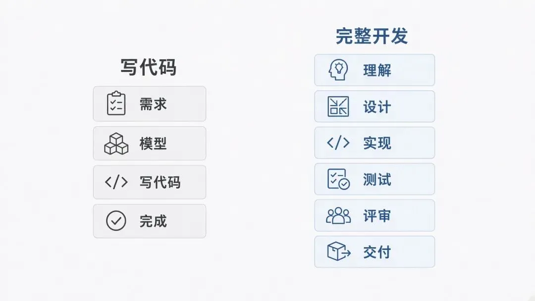This screenshot has width=535, height=301.
Task: Click the 交付 text label
Action: [377, 252]
